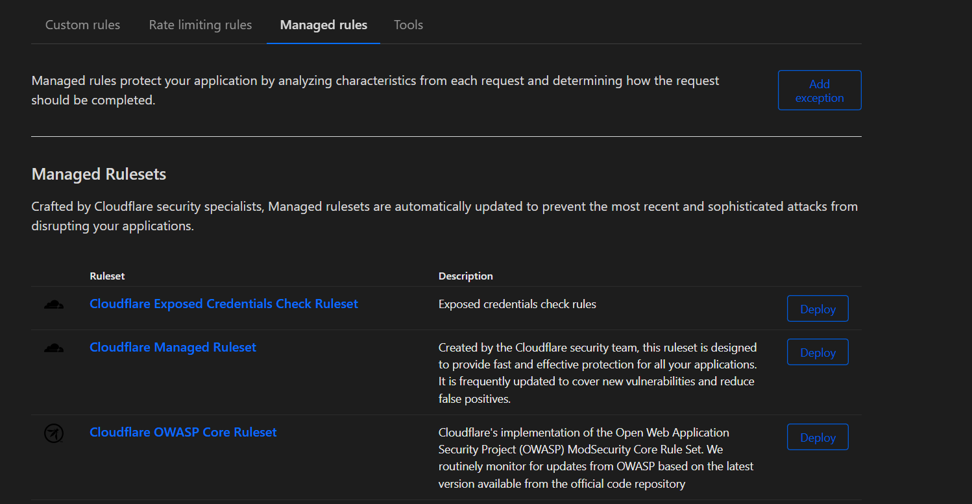Image resolution: width=972 pixels, height=504 pixels.
Task: Click the OWASP Core Ruleset description paragraph
Action: pyautogui.click(x=596, y=458)
